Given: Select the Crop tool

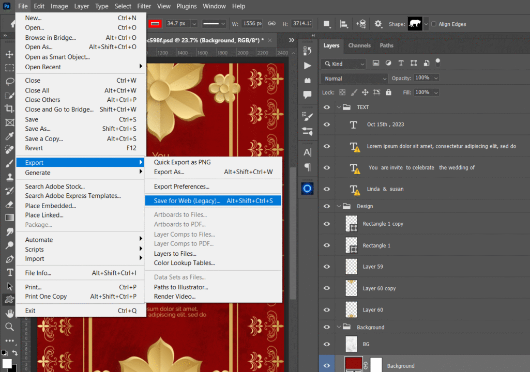Looking at the screenshot, I should coord(9,109).
